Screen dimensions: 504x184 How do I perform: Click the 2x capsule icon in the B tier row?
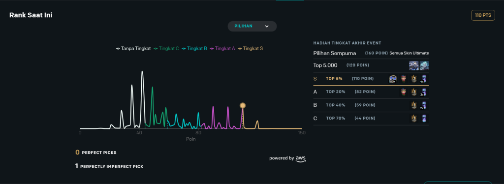point(424,105)
